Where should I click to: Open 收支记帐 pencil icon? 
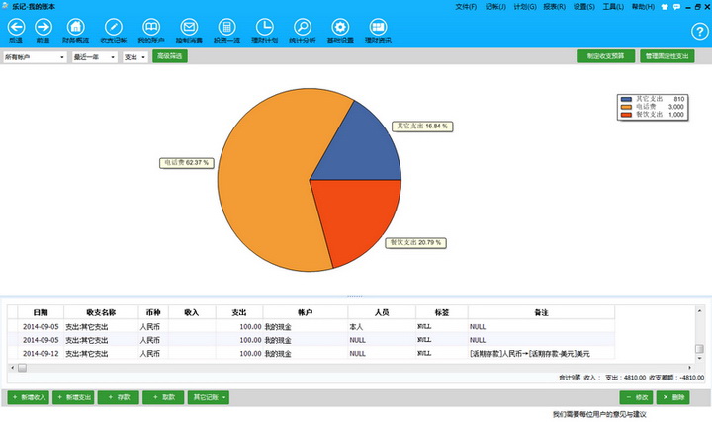[x=114, y=28]
